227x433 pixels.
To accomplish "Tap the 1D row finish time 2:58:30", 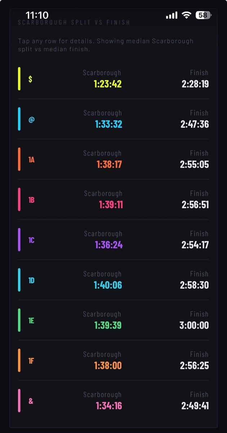I will pos(195,285).
